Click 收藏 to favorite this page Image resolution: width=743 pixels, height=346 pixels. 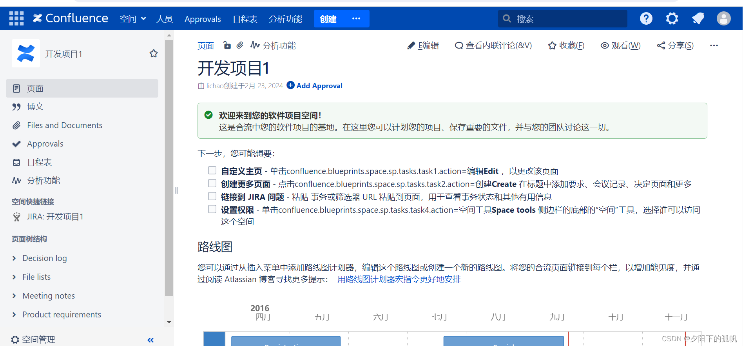click(566, 45)
